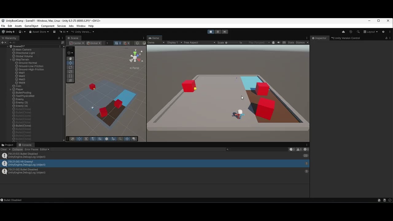Click the Unity 6 button
This screenshot has height=221, width=393.
pyautogui.click(x=8, y=32)
